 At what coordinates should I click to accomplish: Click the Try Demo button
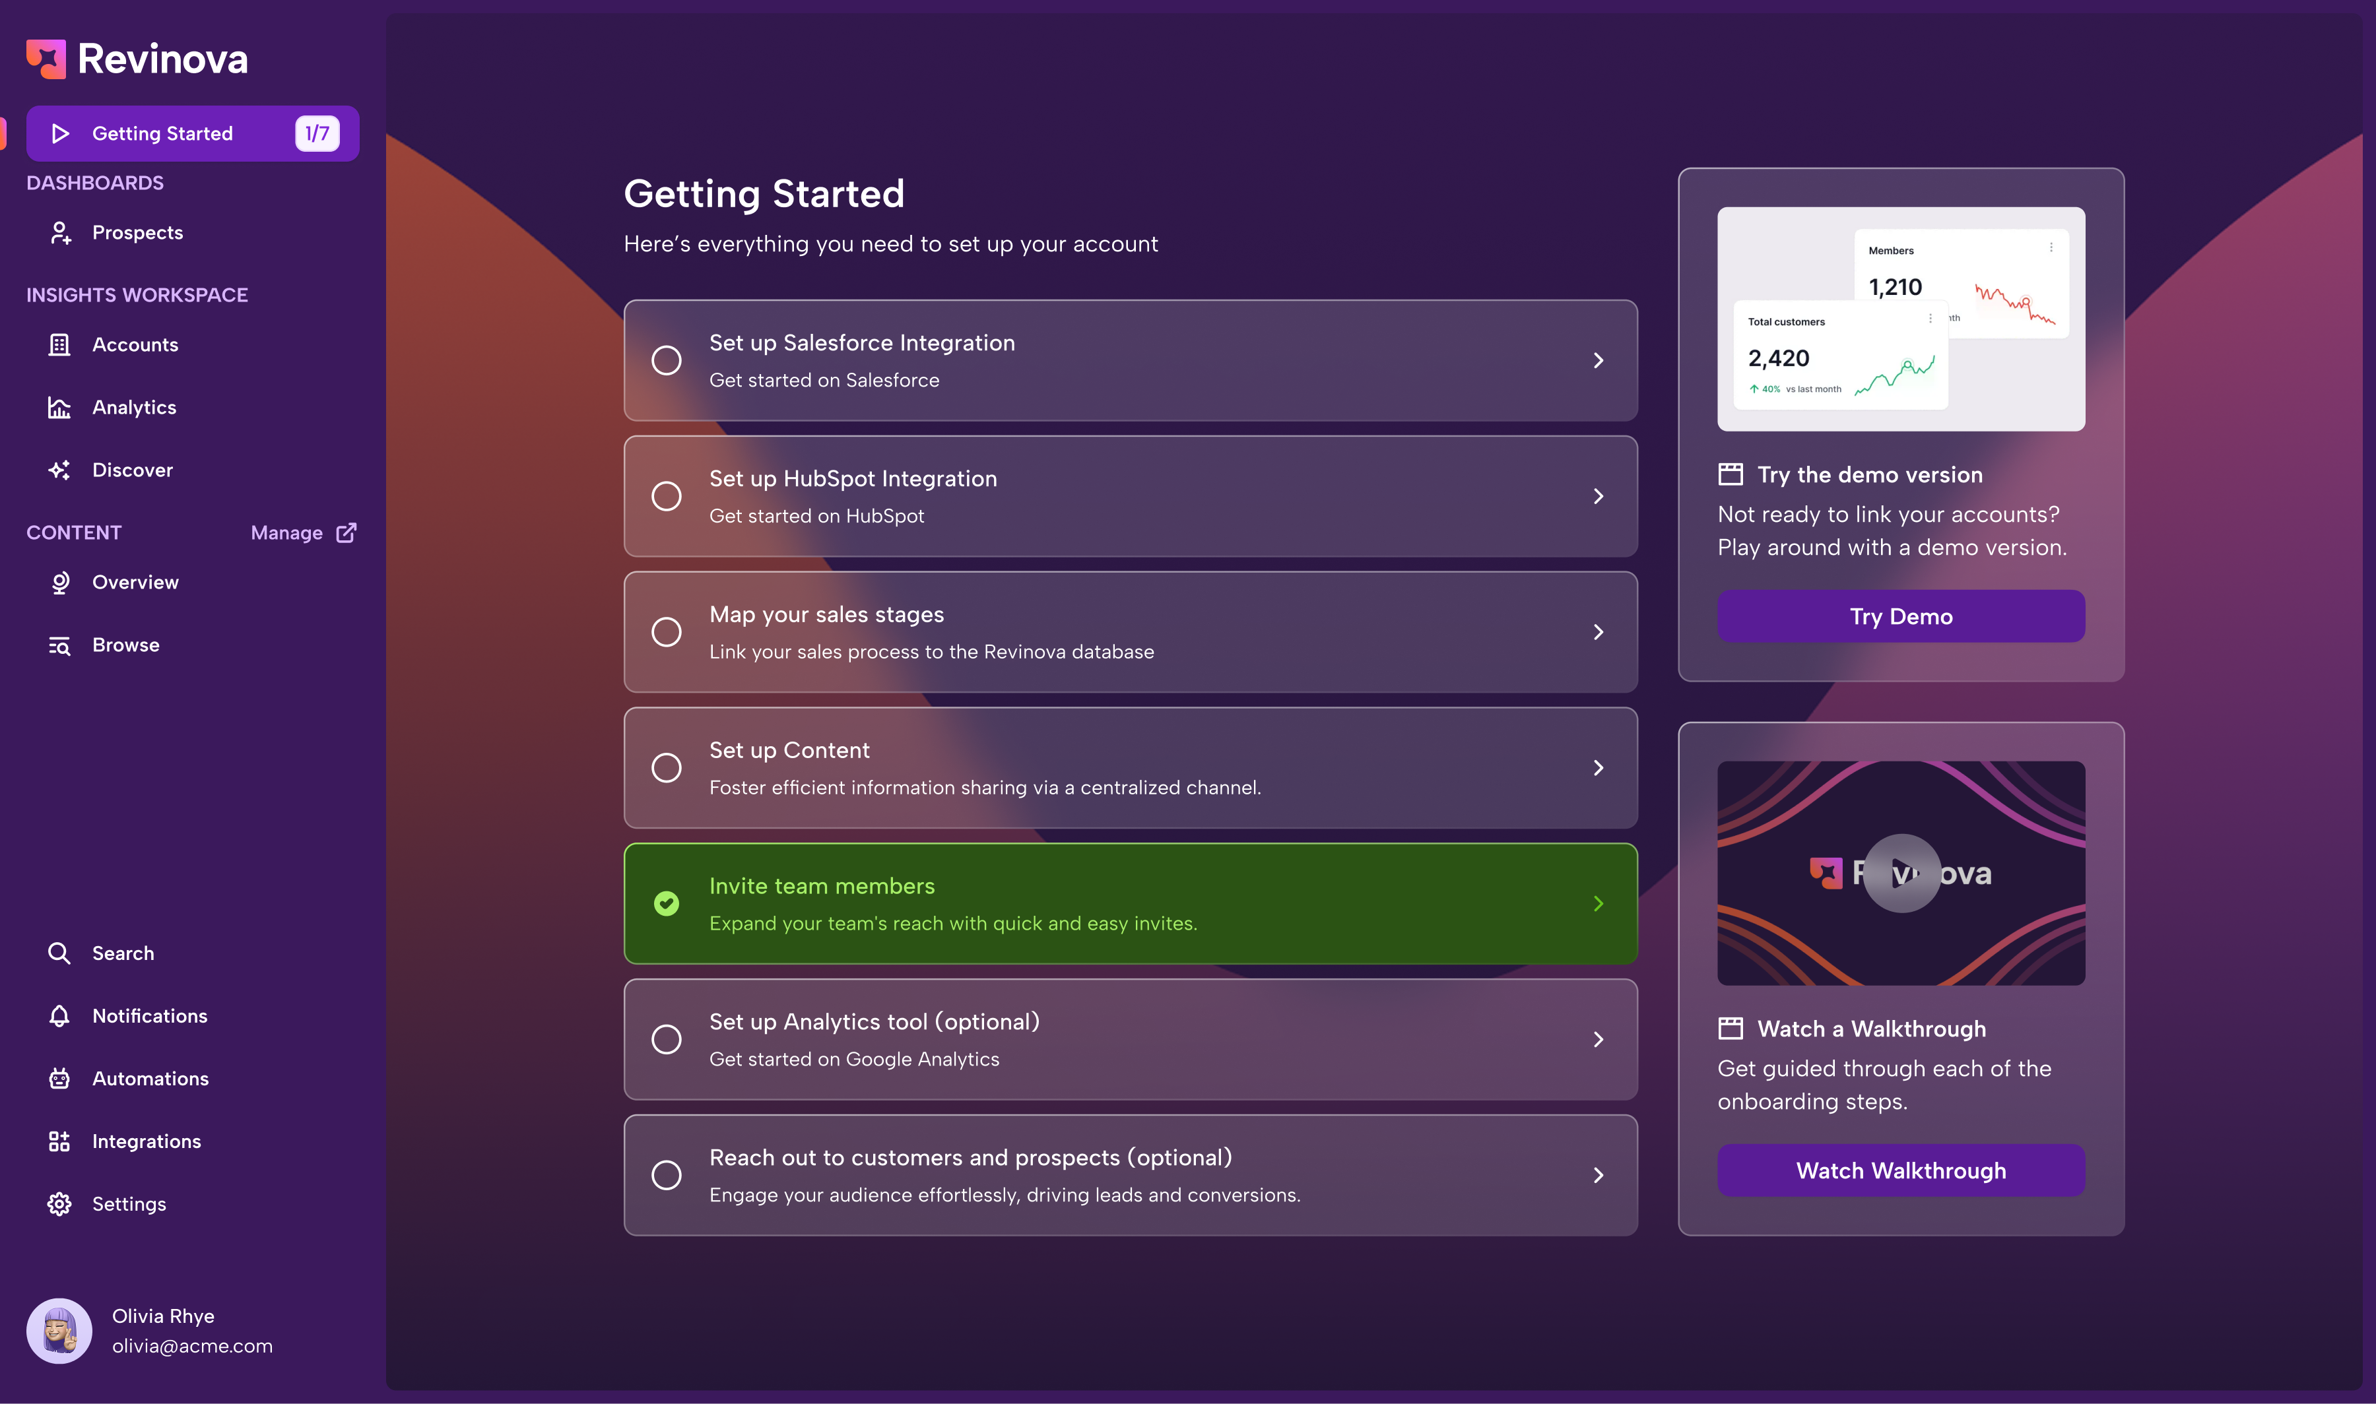pos(1900,616)
